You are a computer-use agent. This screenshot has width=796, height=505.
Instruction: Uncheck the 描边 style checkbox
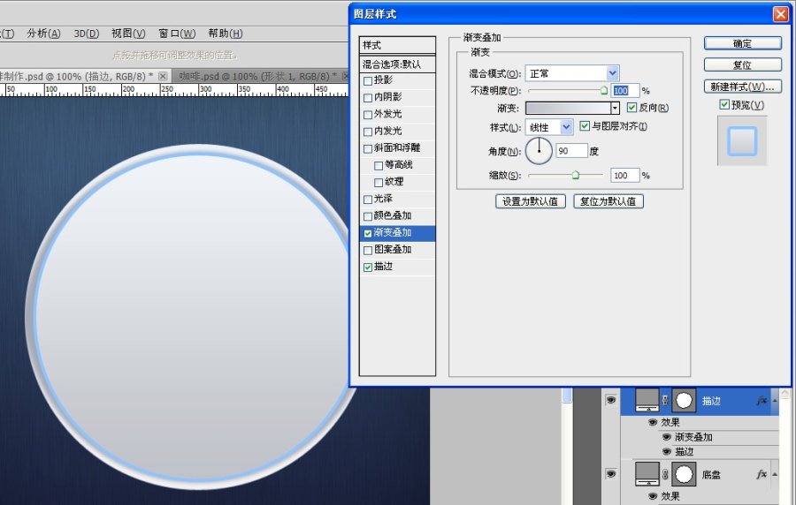click(368, 268)
